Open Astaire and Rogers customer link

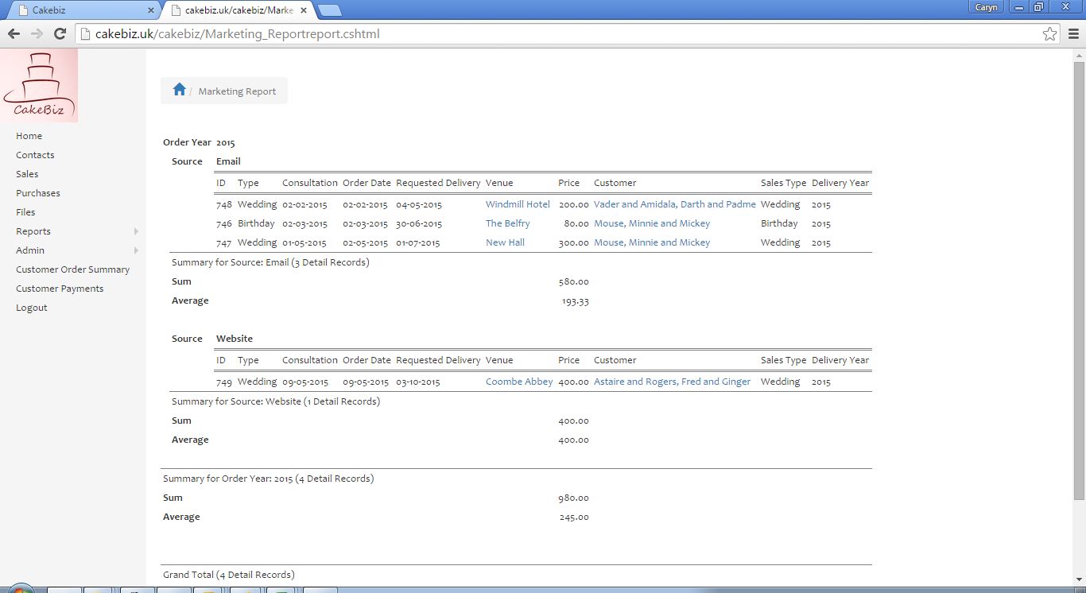pos(672,382)
